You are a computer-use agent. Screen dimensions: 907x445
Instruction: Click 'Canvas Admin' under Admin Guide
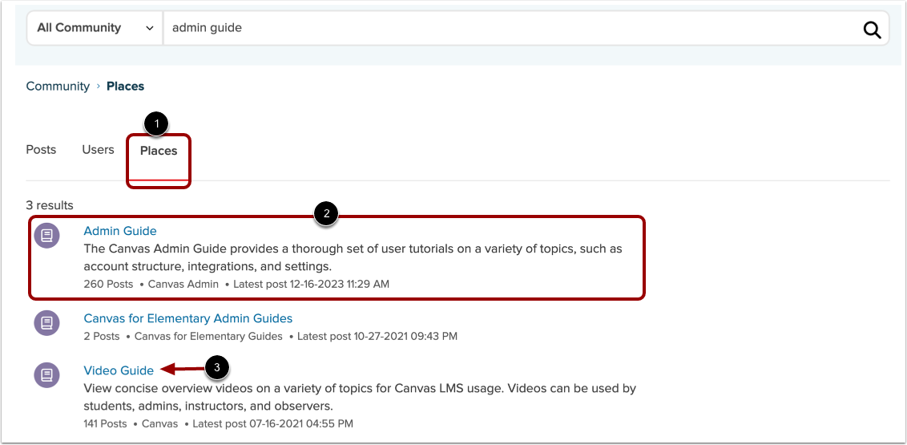click(x=183, y=284)
